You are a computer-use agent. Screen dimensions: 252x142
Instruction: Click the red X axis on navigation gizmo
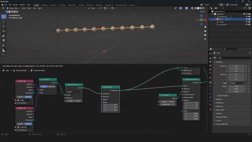[x=206, y=20]
